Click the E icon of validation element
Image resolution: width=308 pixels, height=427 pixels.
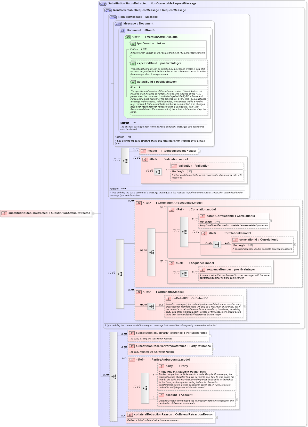click(x=174, y=166)
